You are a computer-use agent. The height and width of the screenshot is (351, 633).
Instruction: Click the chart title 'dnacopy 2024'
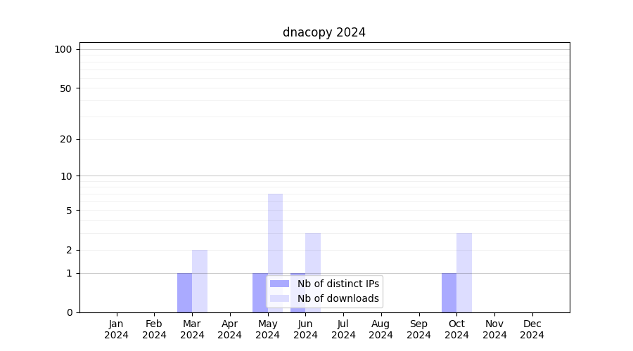(324, 32)
